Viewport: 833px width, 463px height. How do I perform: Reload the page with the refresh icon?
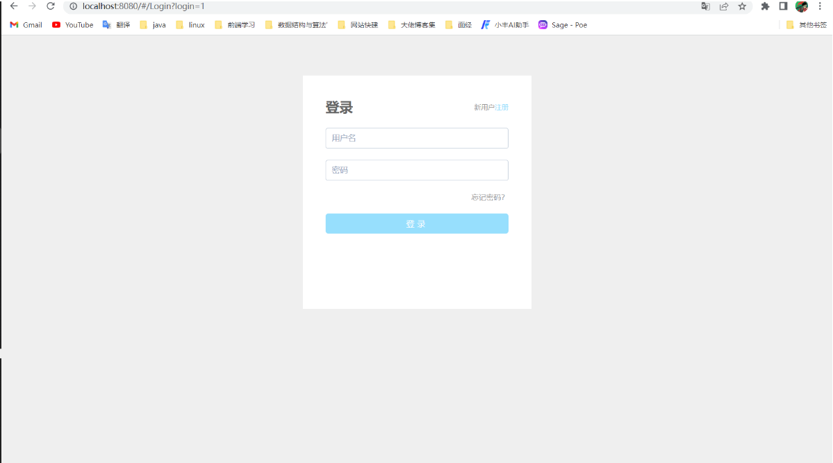pos(49,6)
